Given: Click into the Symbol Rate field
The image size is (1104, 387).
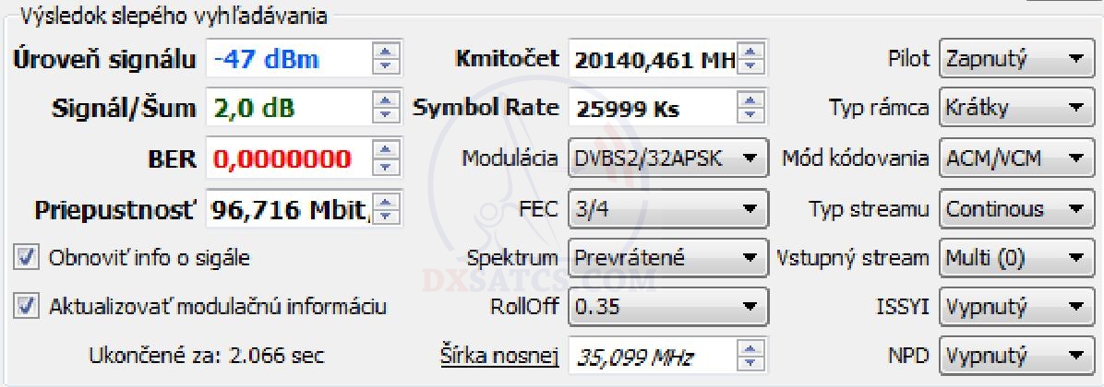Looking at the screenshot, I should pyautogui.click(x=655, y=108).
